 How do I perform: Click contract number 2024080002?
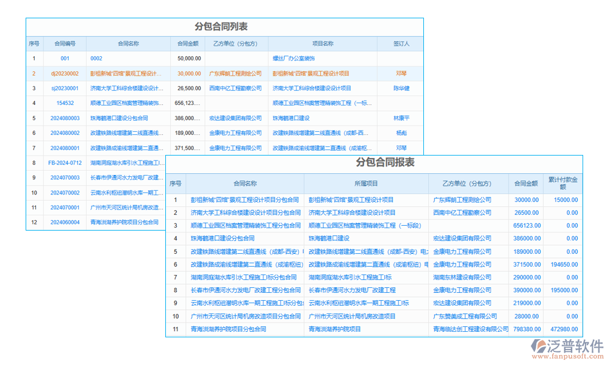click(65, 133)
